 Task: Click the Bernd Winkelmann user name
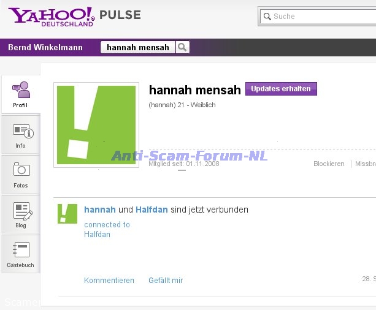click(46, 47)
